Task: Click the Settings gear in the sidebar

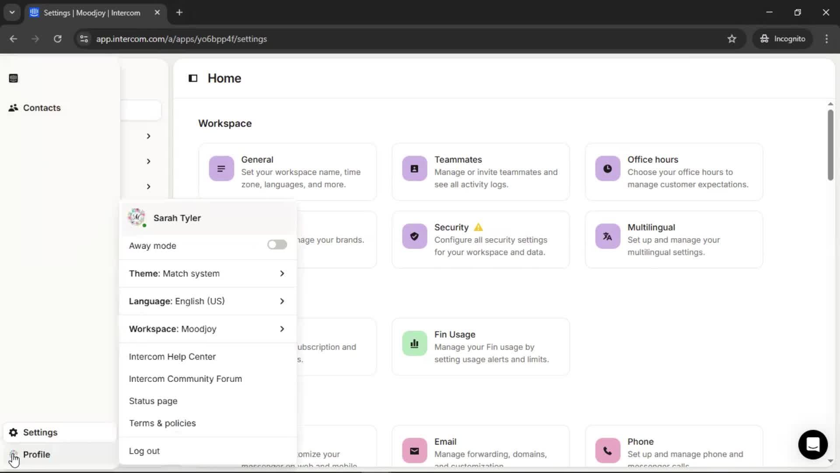Action: pyautogui.click(x=14, y=432)
